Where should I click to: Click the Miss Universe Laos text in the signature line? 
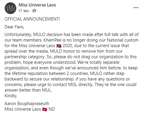[x=23, y=109]
